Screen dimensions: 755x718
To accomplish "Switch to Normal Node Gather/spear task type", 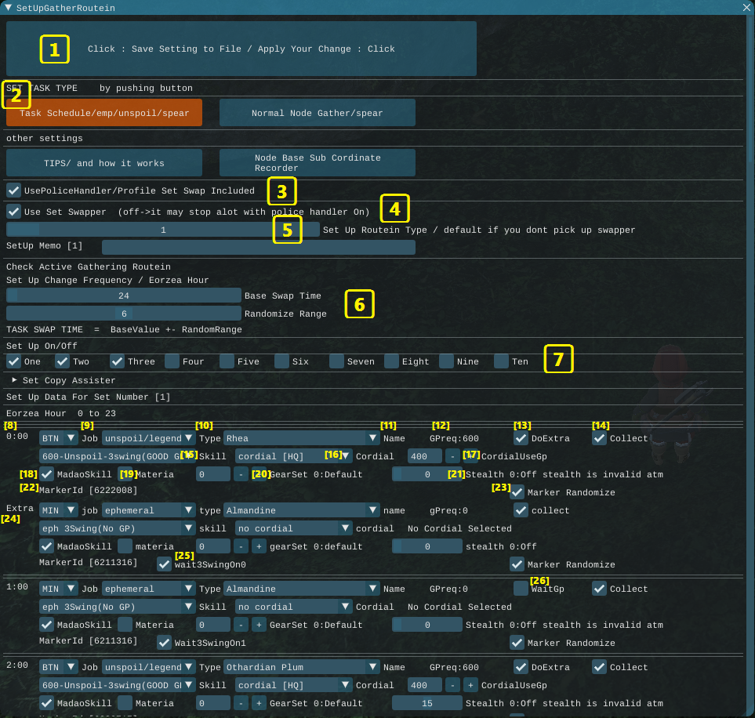I will point(318,113).
